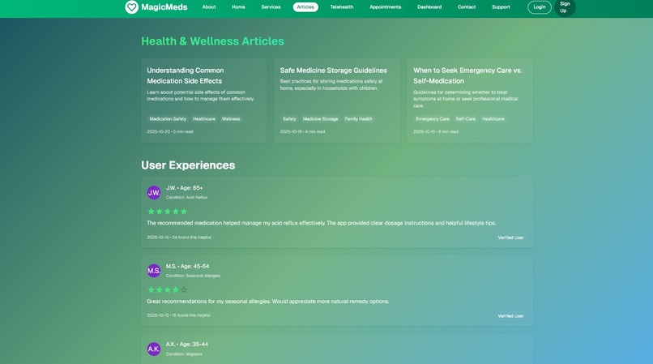Click the A.K. user avatar

(x=154, y=349)
